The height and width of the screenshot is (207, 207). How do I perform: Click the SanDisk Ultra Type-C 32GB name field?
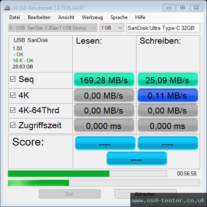pyautogui.click(x=163, y=28)
